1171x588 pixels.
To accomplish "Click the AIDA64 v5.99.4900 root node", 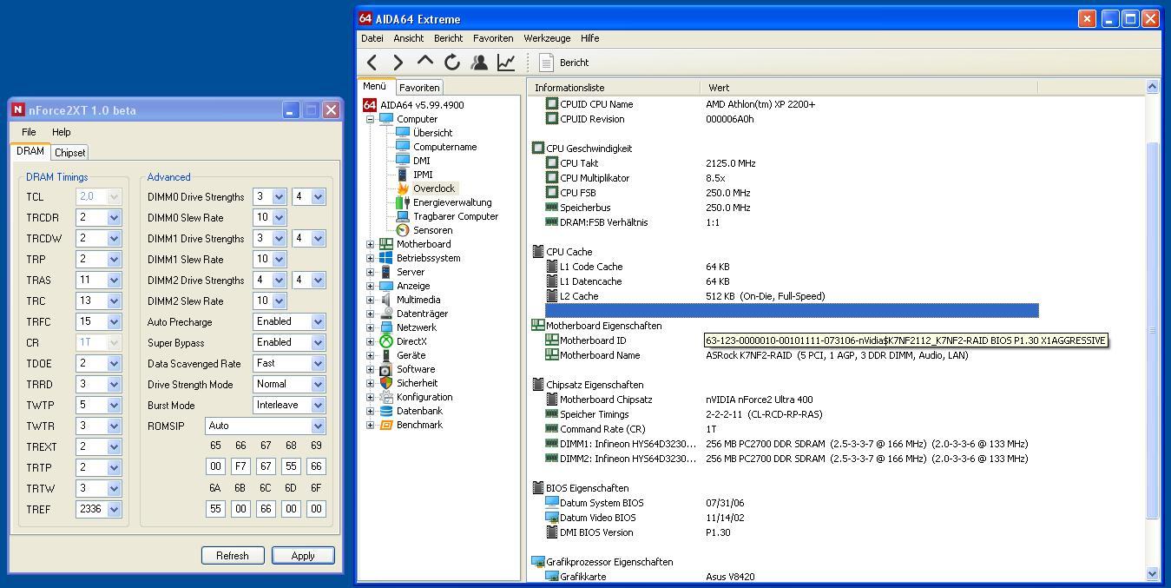I will click(421, 105).
